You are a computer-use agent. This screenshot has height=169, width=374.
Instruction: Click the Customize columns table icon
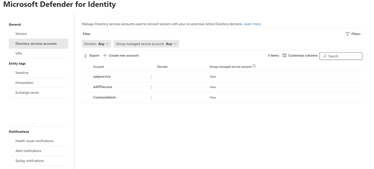[x=284, y=56]
